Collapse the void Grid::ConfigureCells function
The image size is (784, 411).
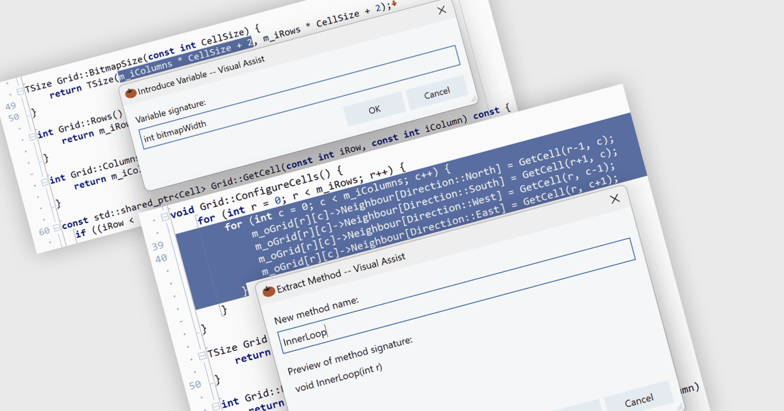163,216
